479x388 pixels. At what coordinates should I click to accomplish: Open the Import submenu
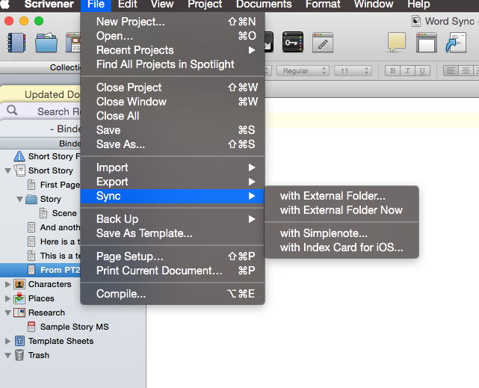pos(173,167)
